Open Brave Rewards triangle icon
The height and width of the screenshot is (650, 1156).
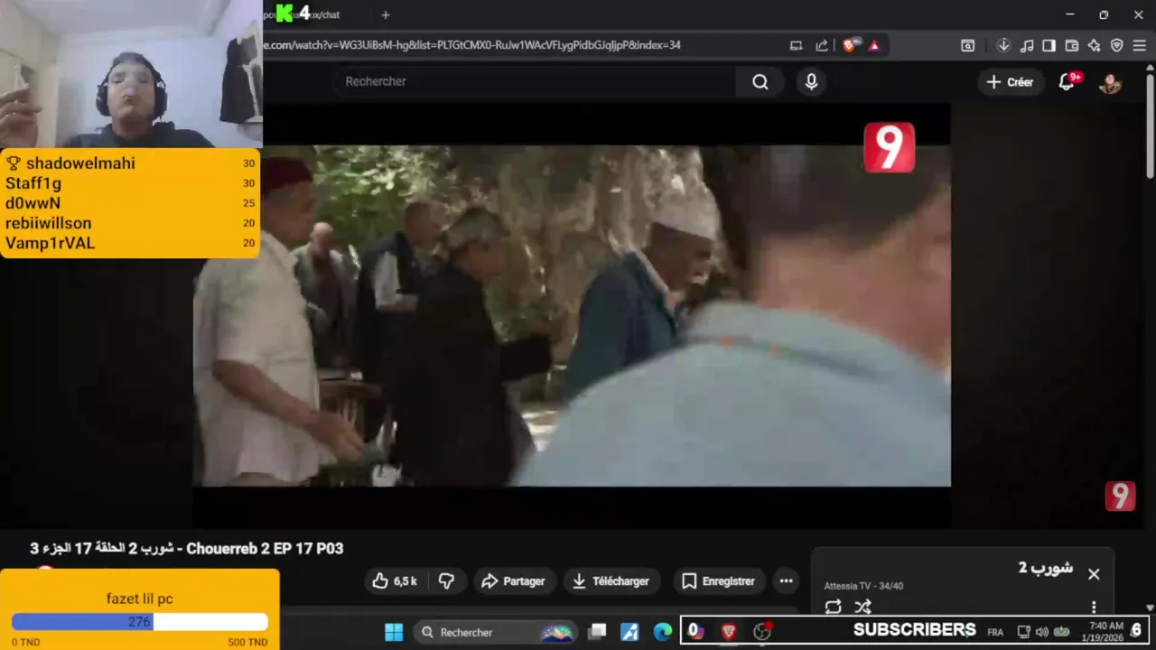point(873,45)
